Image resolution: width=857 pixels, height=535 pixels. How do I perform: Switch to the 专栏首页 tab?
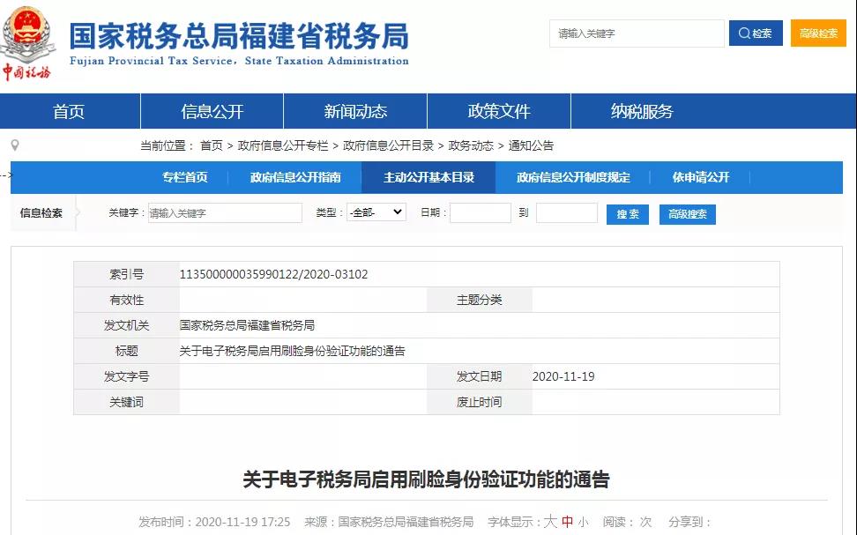point(185,177)
